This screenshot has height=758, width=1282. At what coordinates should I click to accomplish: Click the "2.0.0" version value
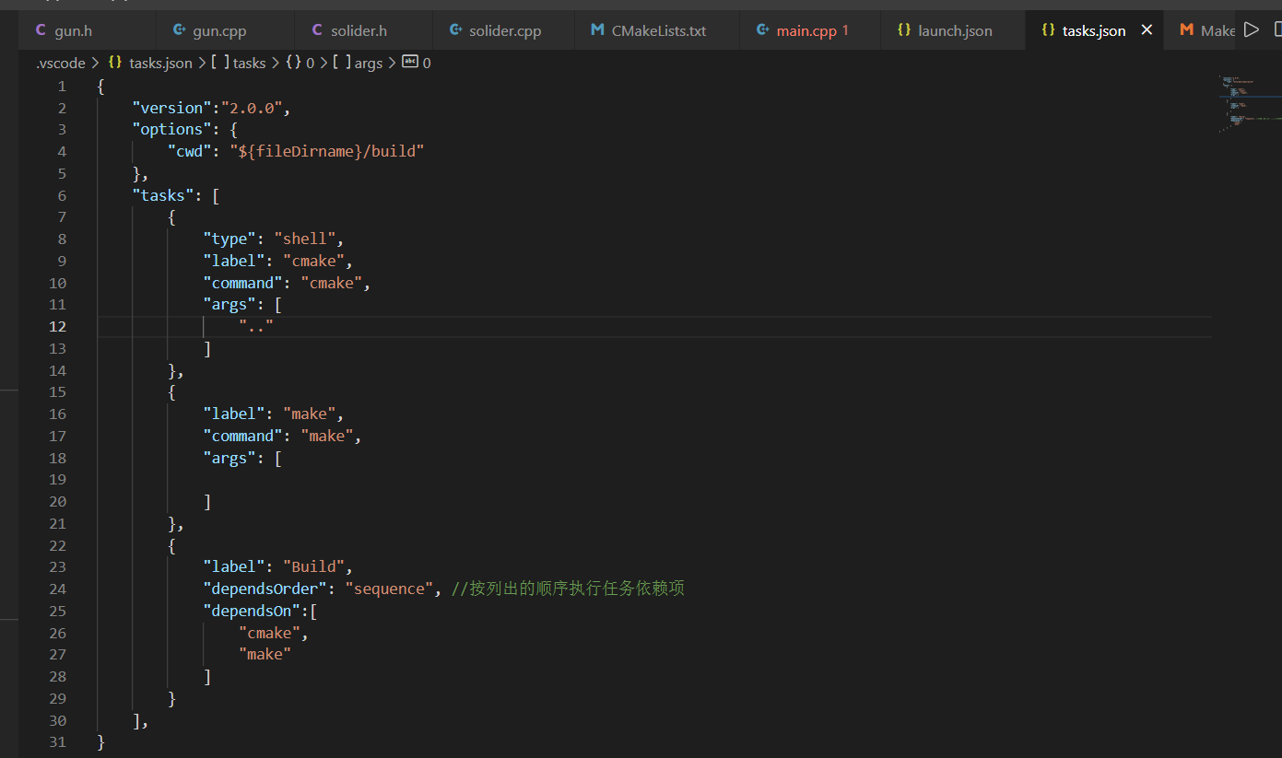[x=252, y=108]
